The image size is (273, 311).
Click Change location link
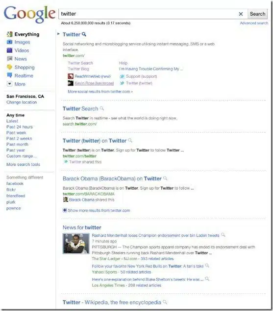22,102
